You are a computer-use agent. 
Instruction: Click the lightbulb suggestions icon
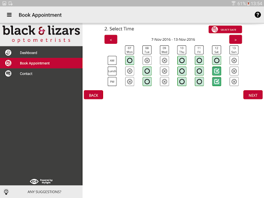(6, 192)
